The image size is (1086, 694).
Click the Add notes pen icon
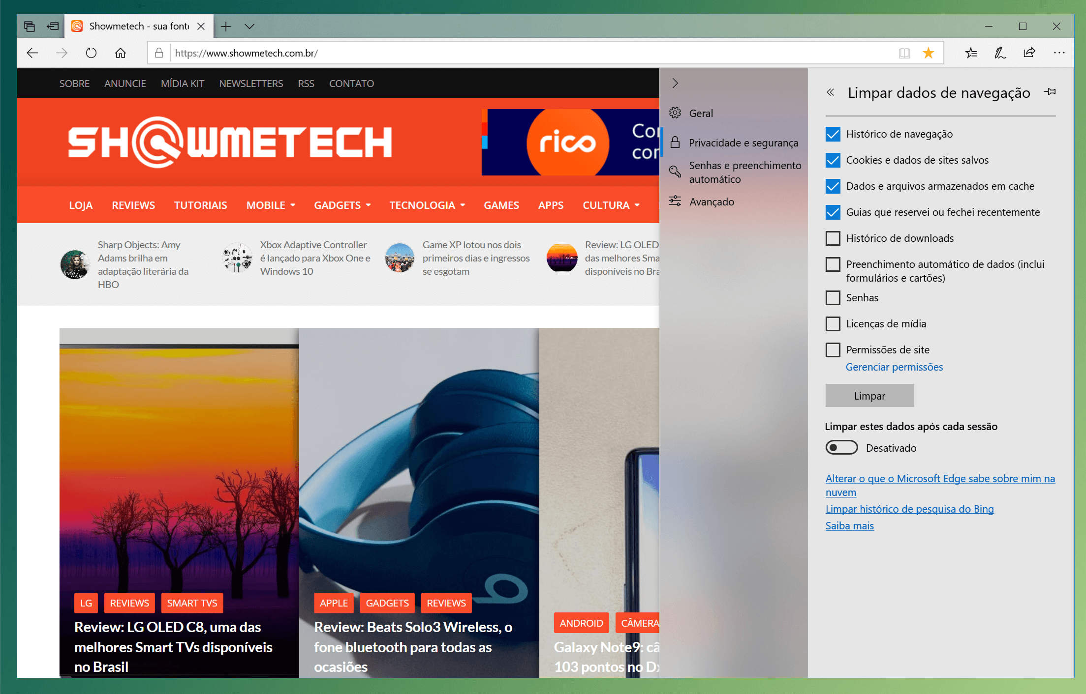click(x=1000, y=53)
